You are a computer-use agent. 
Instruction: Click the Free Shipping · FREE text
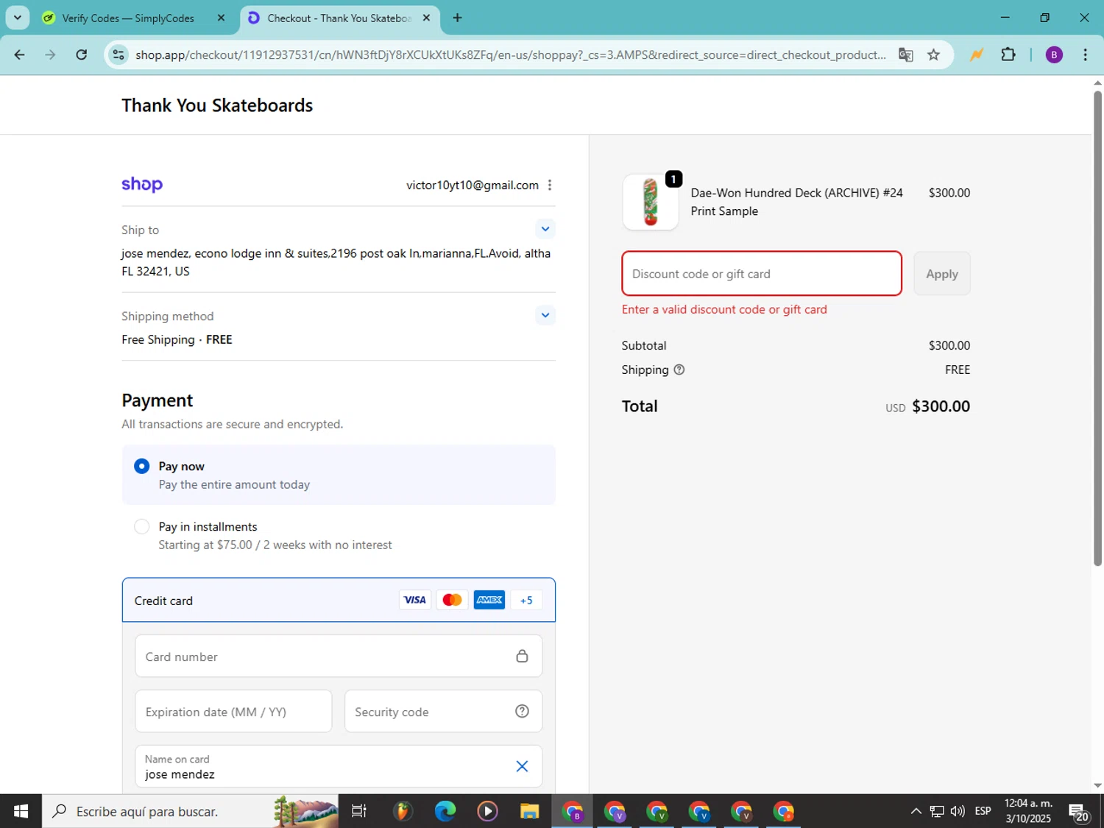177,339
